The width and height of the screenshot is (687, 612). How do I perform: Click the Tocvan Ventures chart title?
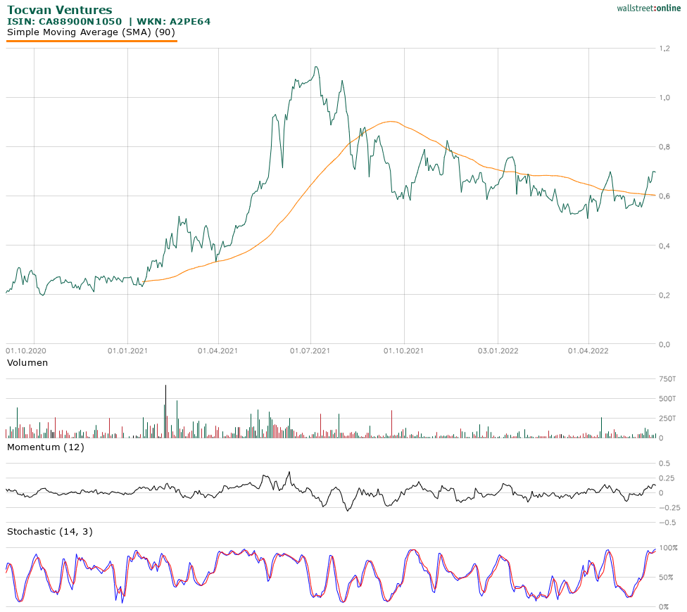[x=60, y=10]
